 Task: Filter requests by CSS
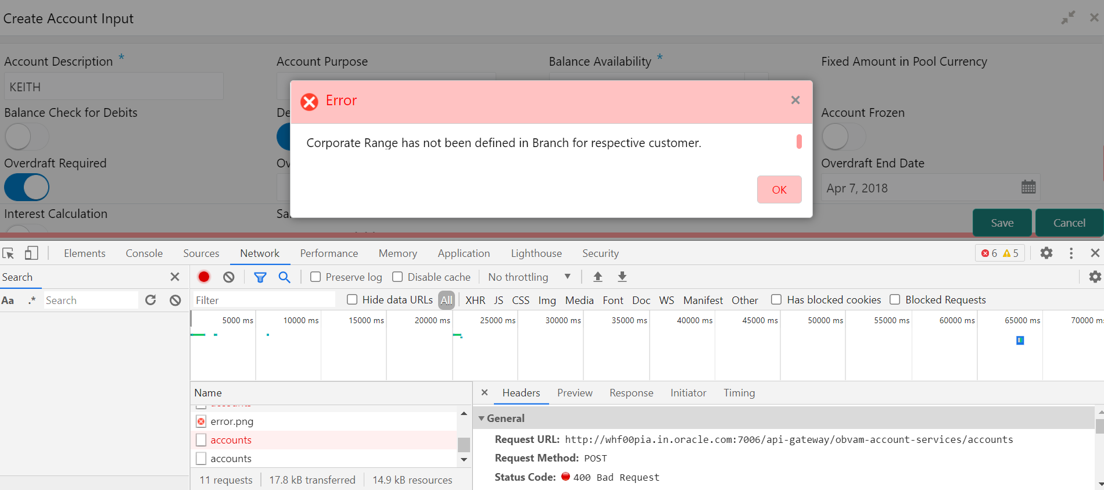[521, 300]
